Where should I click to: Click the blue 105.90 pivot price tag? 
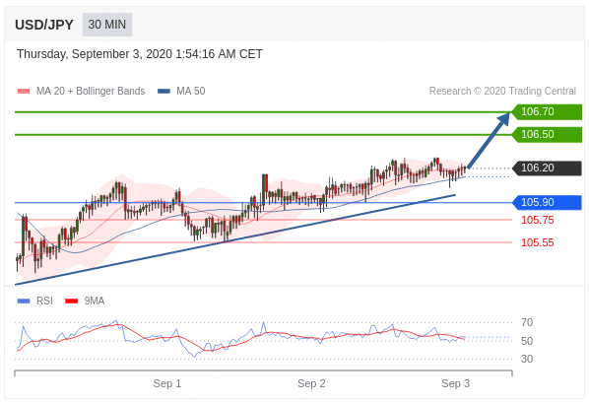[x=547, y=202]
